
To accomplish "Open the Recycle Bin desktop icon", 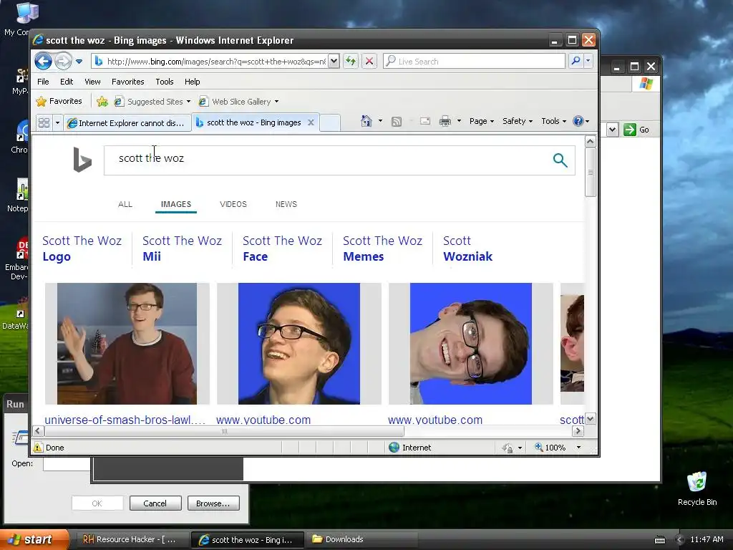I will click(697, 488).
